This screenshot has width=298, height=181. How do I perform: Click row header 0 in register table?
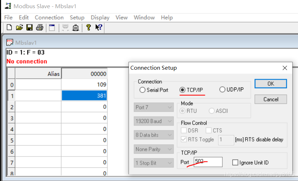click(11, 85)
